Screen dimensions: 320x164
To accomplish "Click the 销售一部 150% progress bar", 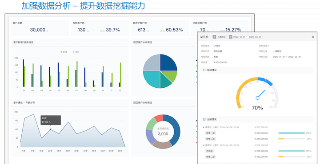I will point(292,133).
